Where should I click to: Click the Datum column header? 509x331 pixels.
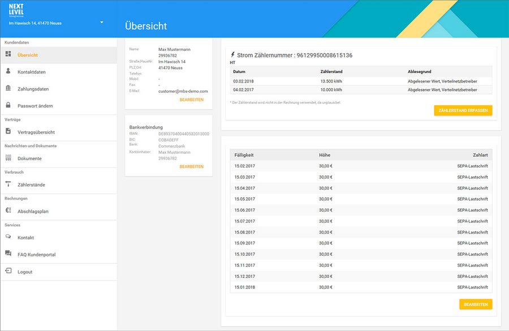[239, 71]
